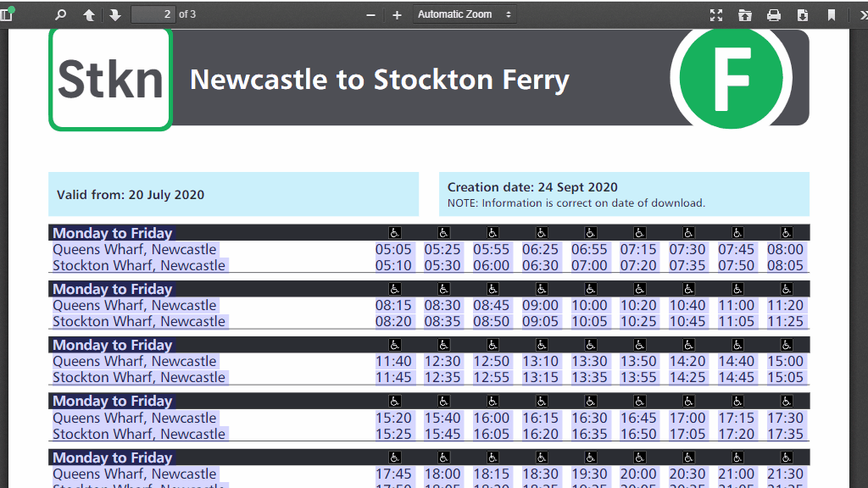Open the Automatic Zoom dropdown
This screenshot has width=868, height=488.
coord(465,14)
